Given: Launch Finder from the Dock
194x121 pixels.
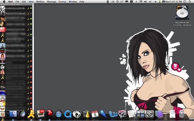Looking at the screenshot, I should pyautogui.click(x=13, y=114).
